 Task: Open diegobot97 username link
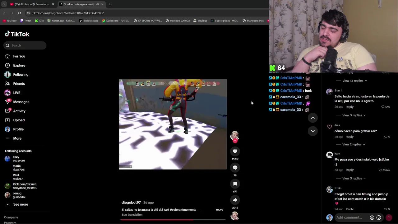(131, 203)
